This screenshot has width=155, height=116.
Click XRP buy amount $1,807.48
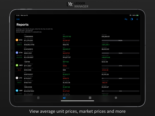(x=66, y=87)
